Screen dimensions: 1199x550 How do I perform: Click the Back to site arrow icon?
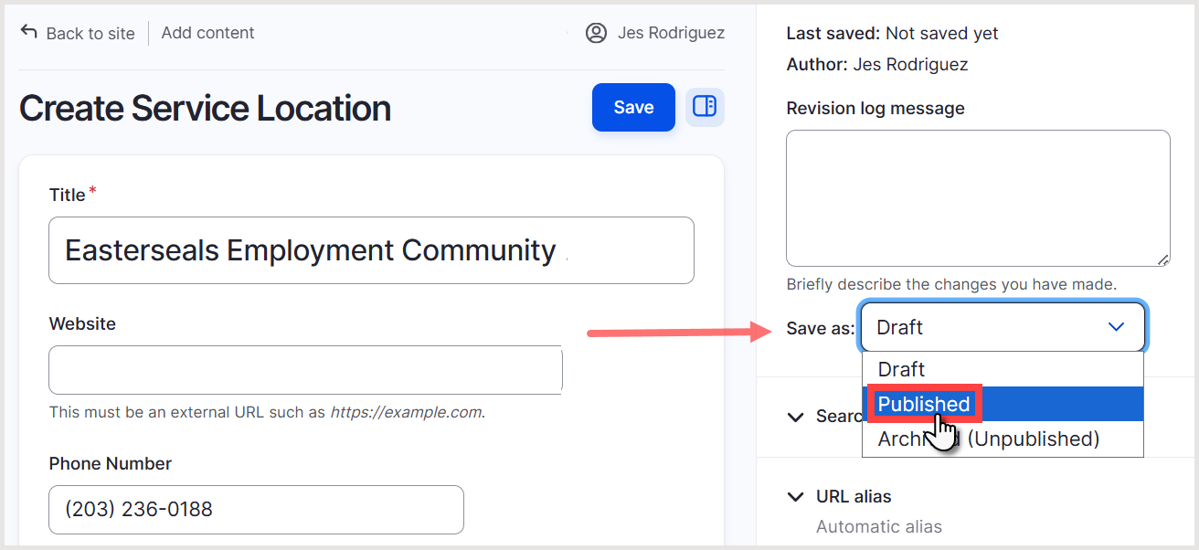click(29, 32)
